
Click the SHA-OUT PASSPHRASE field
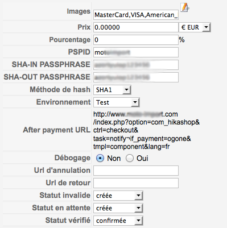point(136,77)
